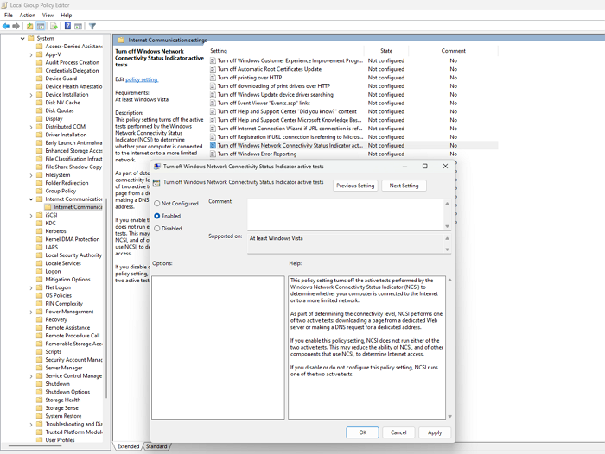Select the Disabled radio button
The image size is (605, 454).
[157, 229]
